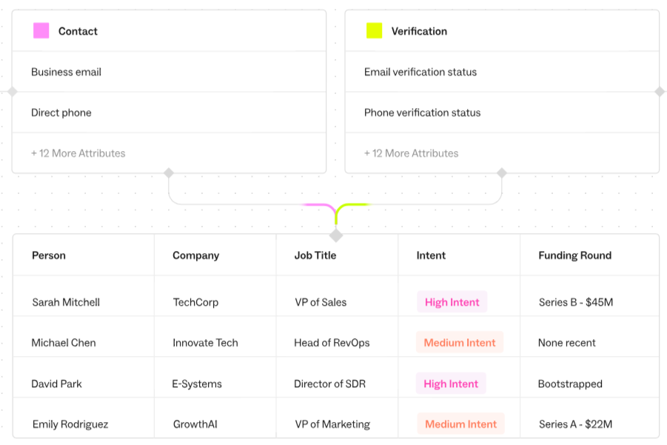Open the GrowthAI company cell

pos(195,424)
